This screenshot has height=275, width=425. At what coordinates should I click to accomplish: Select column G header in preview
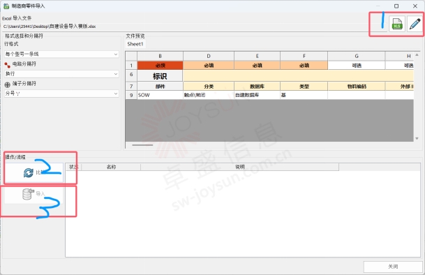click(356, 56)
